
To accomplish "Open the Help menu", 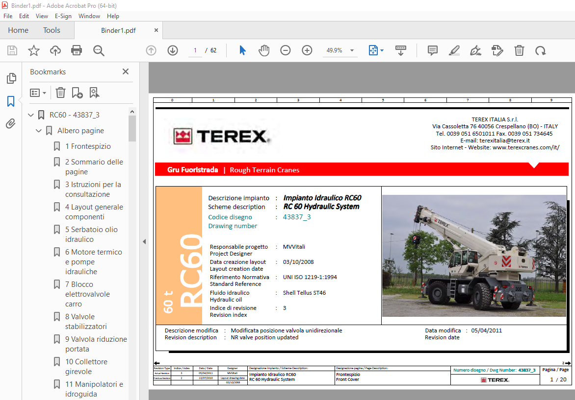I will [113, 16].
